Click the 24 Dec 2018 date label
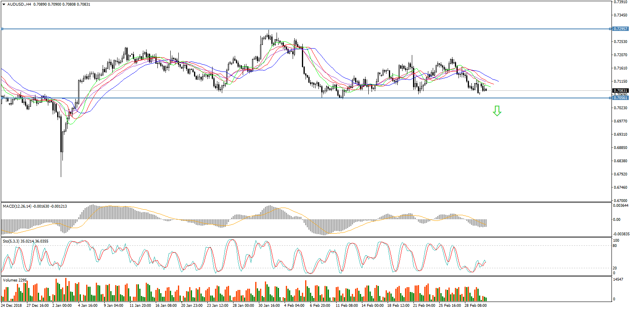 coord(11,306)
